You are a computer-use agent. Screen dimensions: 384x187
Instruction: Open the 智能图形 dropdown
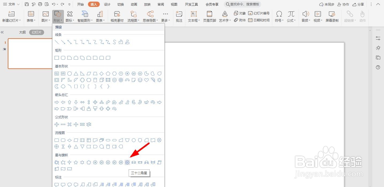(x=85, y=17)
